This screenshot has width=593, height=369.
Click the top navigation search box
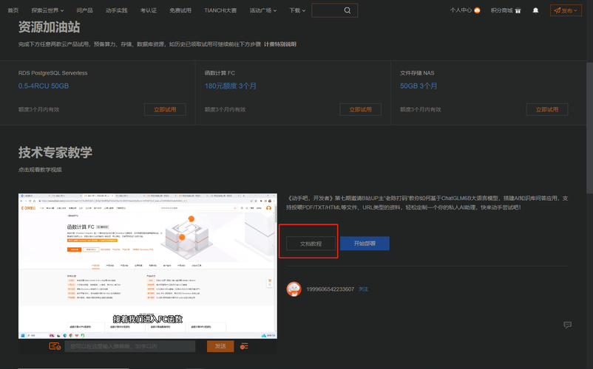click(x=334, y=10)
